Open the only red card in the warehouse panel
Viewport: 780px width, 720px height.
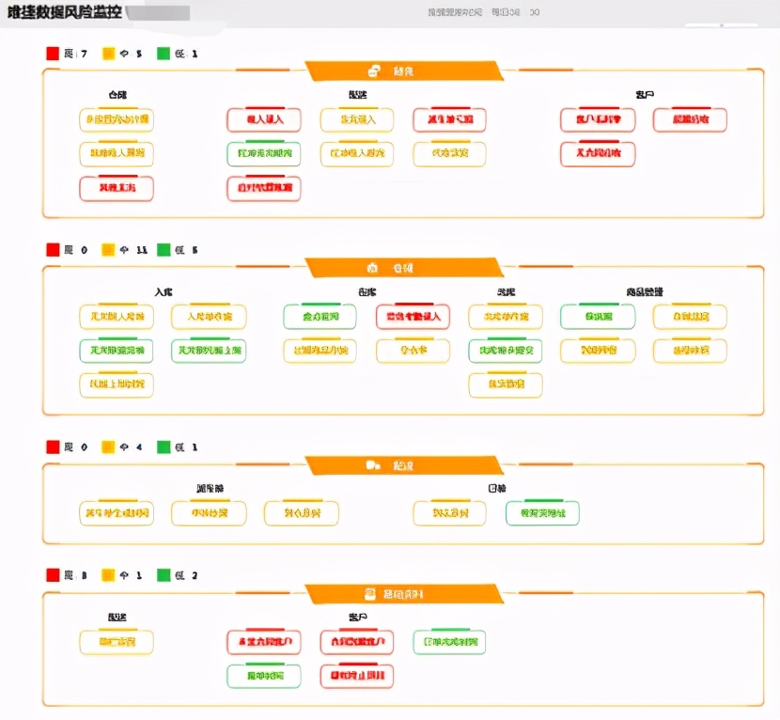(413, 317)
